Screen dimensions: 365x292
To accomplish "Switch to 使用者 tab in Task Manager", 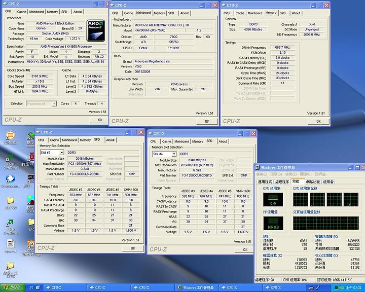I will (x=328, y=181).
